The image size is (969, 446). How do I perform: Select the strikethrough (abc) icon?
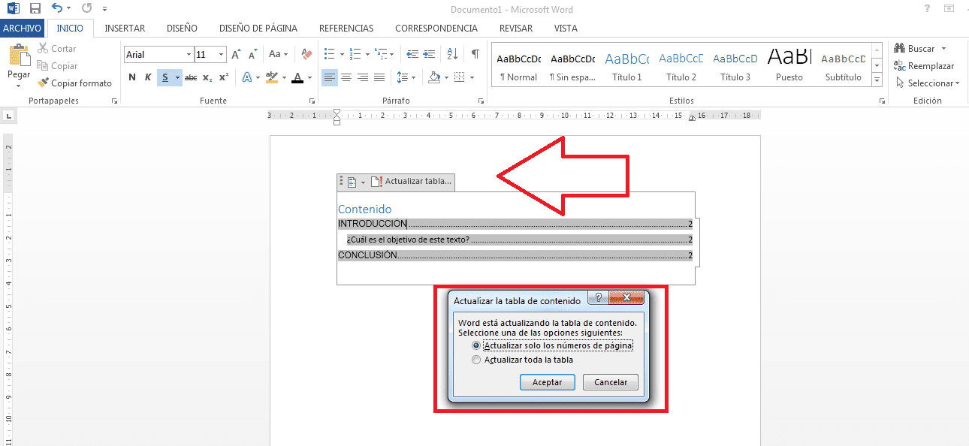click(190, 77)
